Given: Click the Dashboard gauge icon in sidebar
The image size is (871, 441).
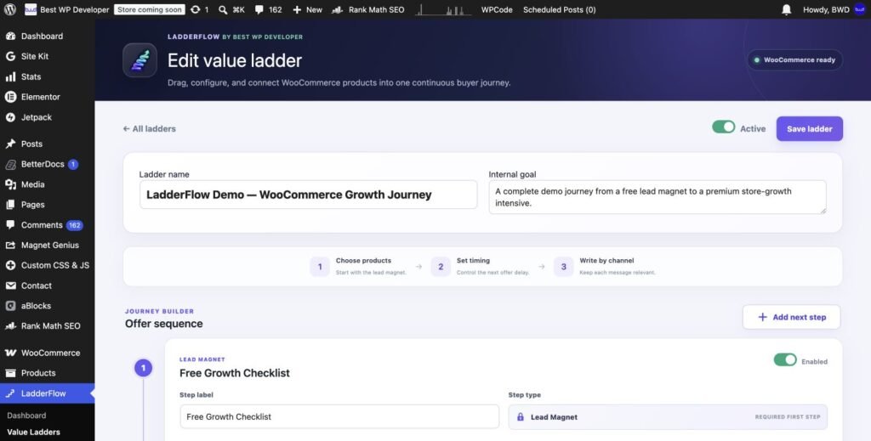Looking at the screenshot, I should [x=10, y=36].
